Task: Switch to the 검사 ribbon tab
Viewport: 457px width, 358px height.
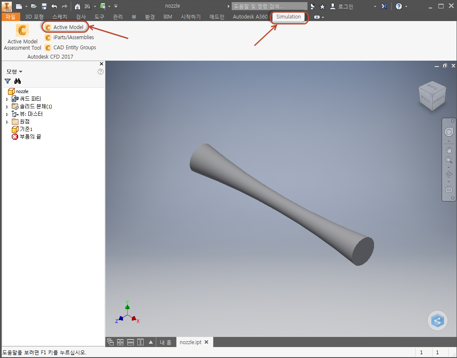Action: click(x=81, y=16)
